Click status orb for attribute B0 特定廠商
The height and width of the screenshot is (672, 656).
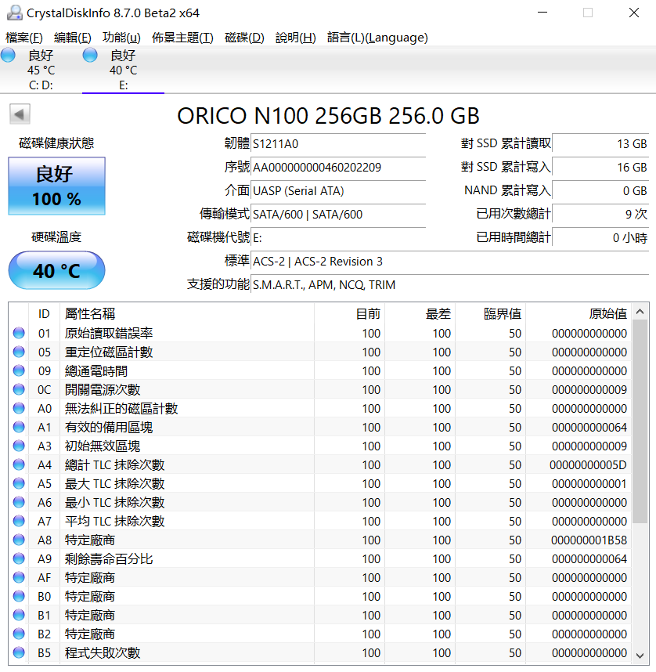tap(19, 596)
